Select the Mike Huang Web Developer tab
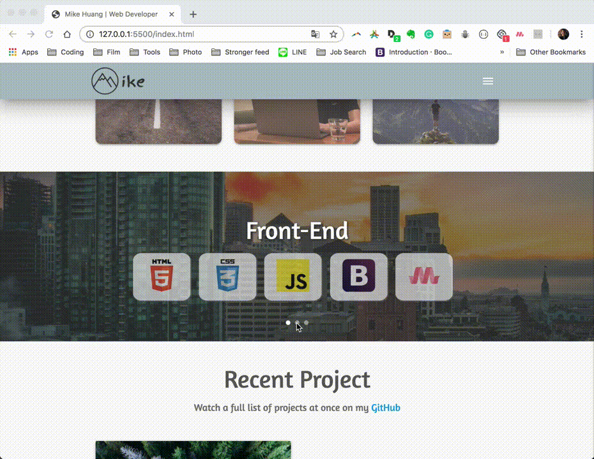This screenshot has height=459, width=594. click(x=111, y=15)
